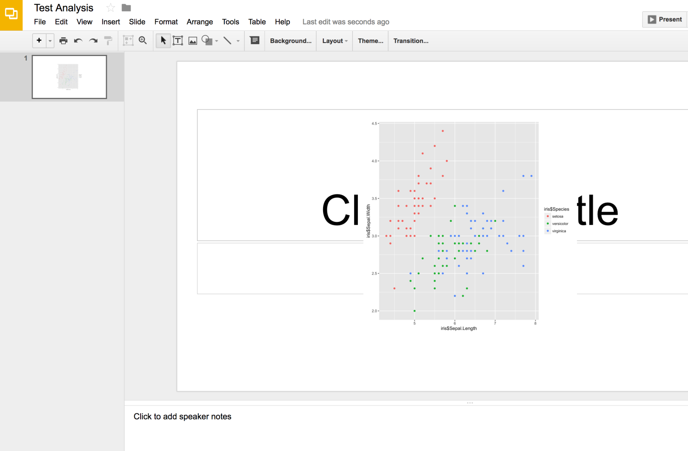
Task: Expand the new slide dropdown arrow
Action: point(50,41)
